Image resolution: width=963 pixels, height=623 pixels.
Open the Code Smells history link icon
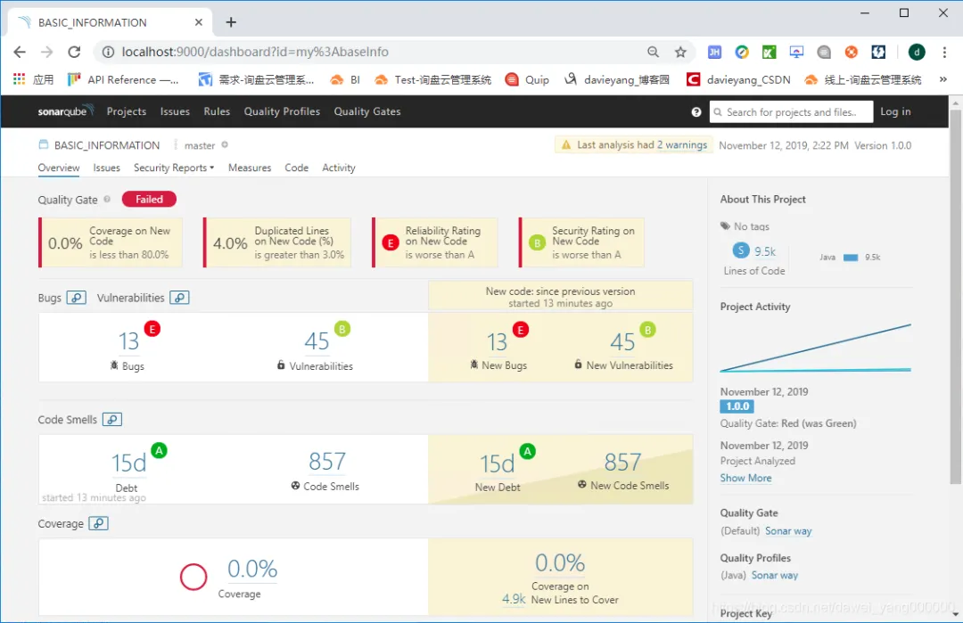coord(111,420)
